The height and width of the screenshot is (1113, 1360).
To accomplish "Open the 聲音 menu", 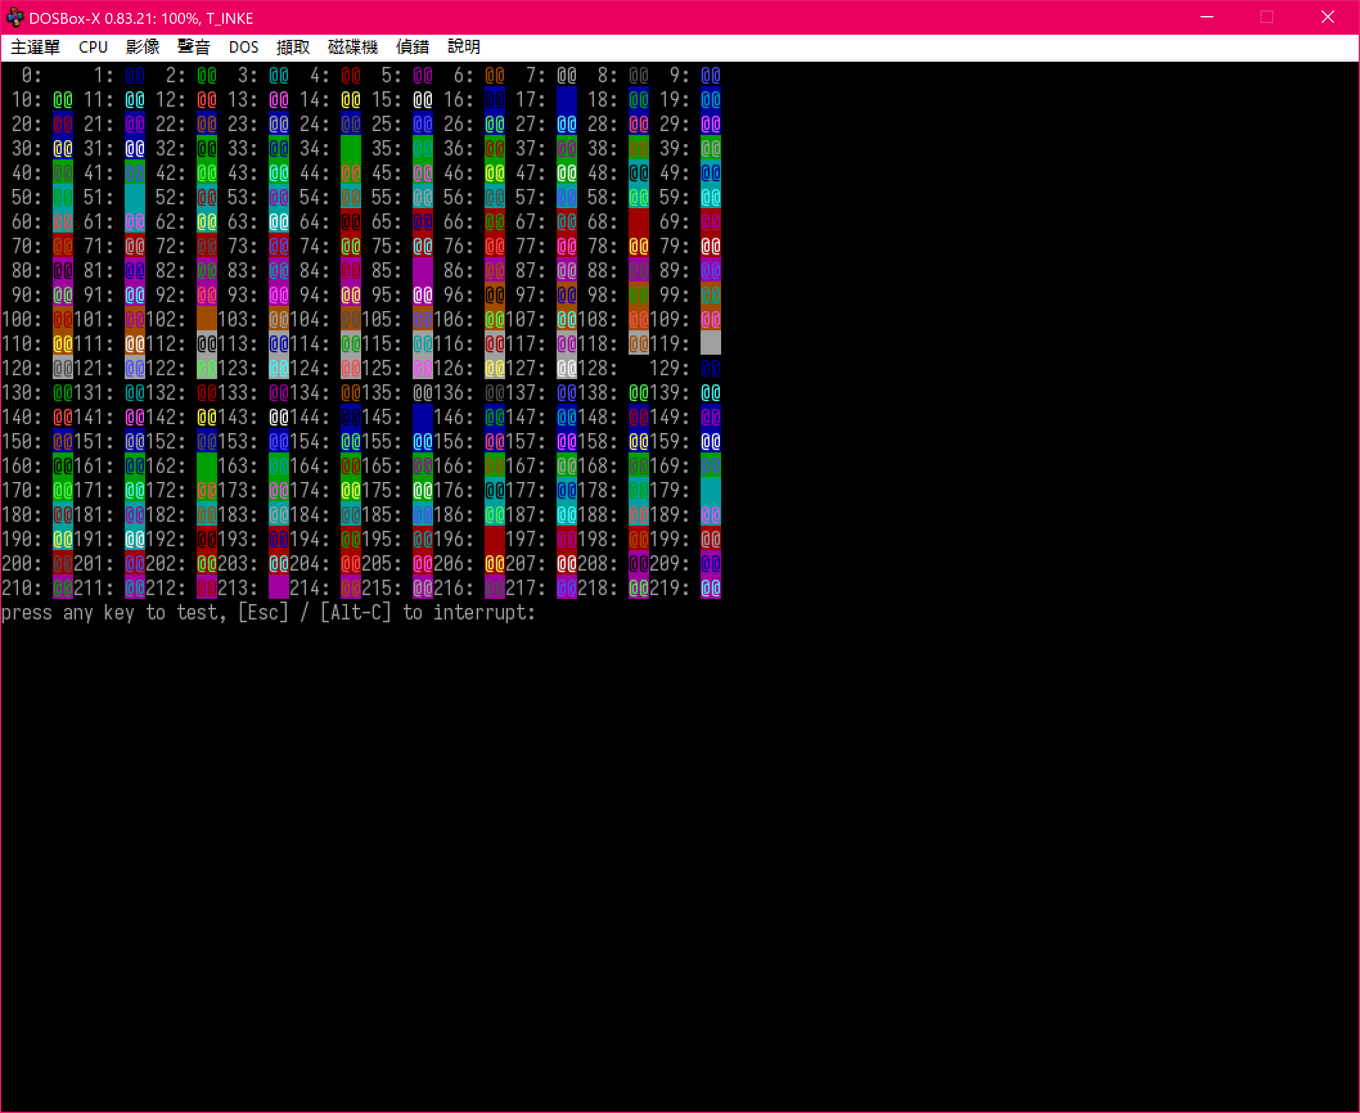I will coord(193,47).
